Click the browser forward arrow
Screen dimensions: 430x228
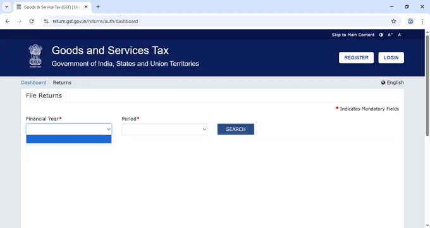coord(19,21)
